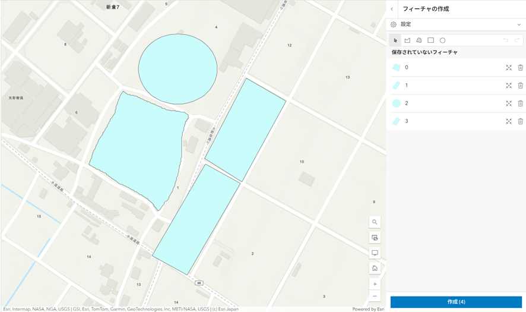
Task: Delete feature 3 with trash icon
Action: [x=520, y=121]
